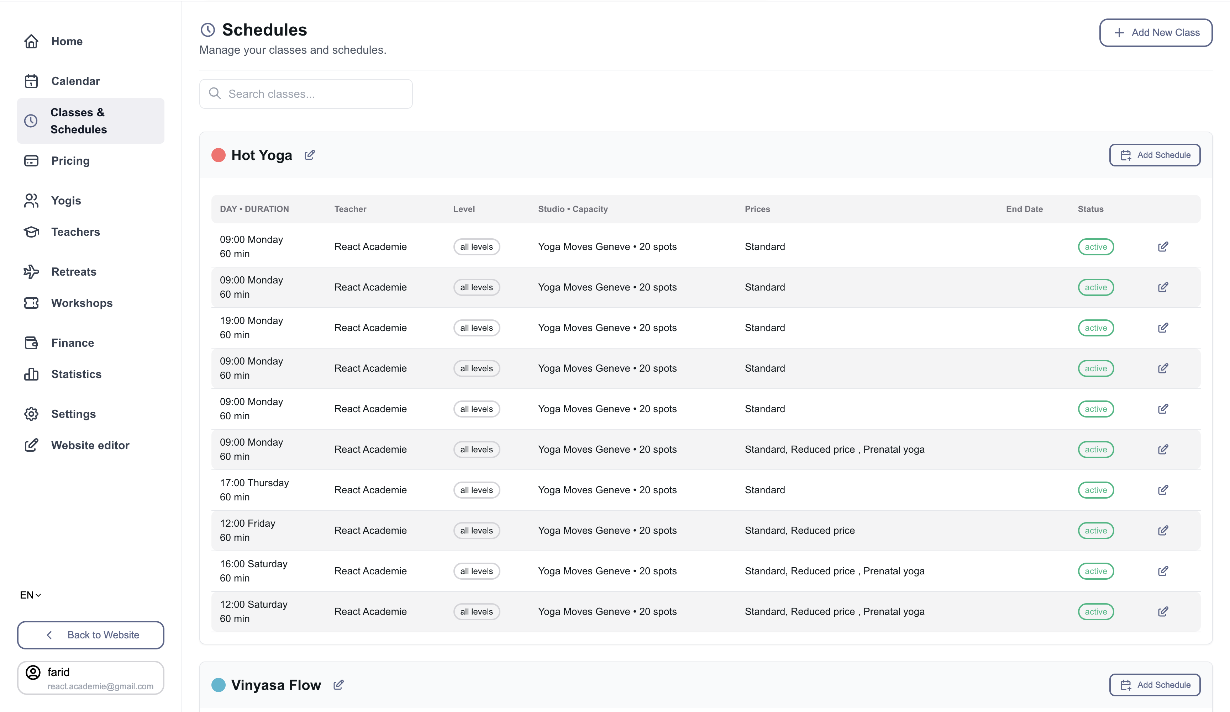1230x712 pixels.
Task: Open the EN language dropdown
Action: tap(30, 595)
